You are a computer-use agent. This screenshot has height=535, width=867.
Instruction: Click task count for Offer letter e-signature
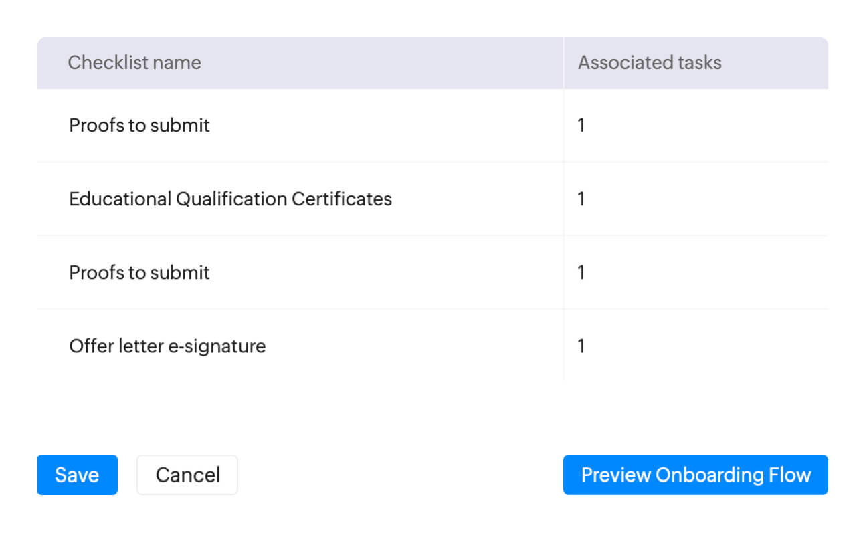click(x=581, y=346)
